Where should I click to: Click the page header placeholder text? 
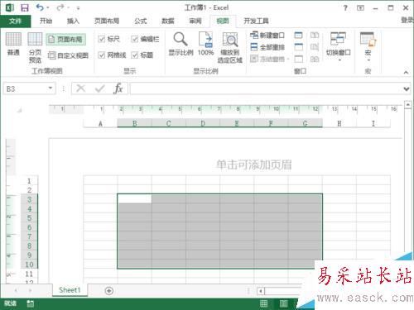[x=254, y=165]
